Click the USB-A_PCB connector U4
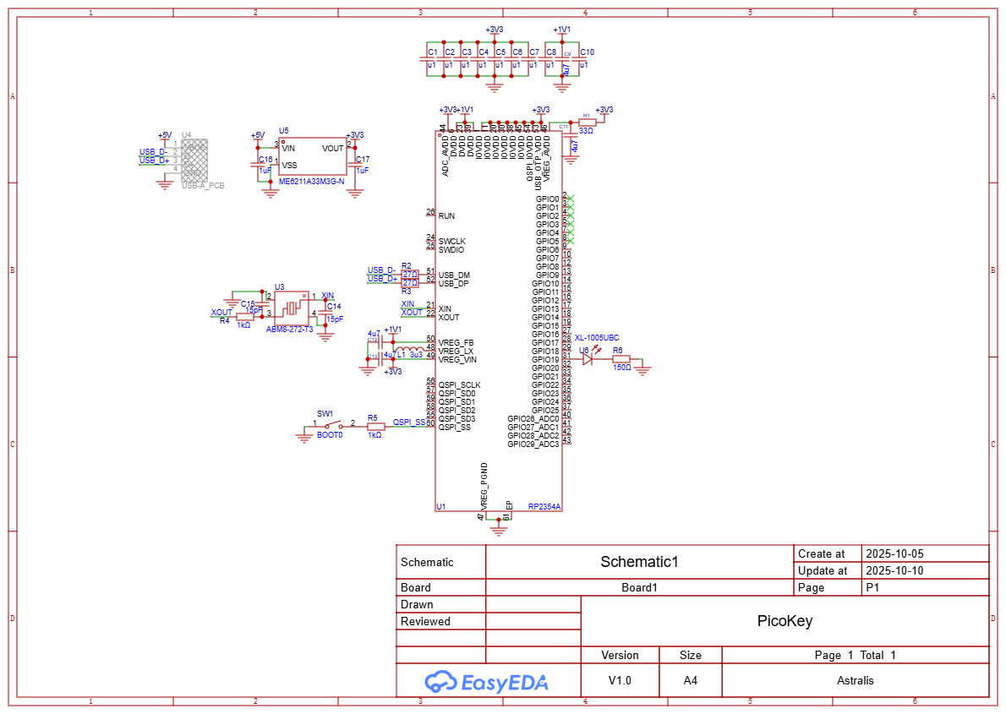 point(194,160)
